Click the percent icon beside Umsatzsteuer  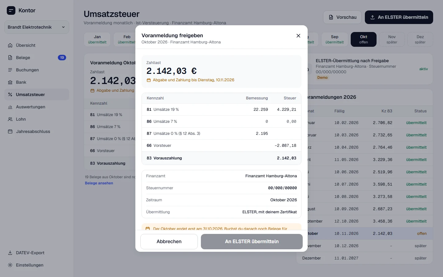[x=10, y=94]
